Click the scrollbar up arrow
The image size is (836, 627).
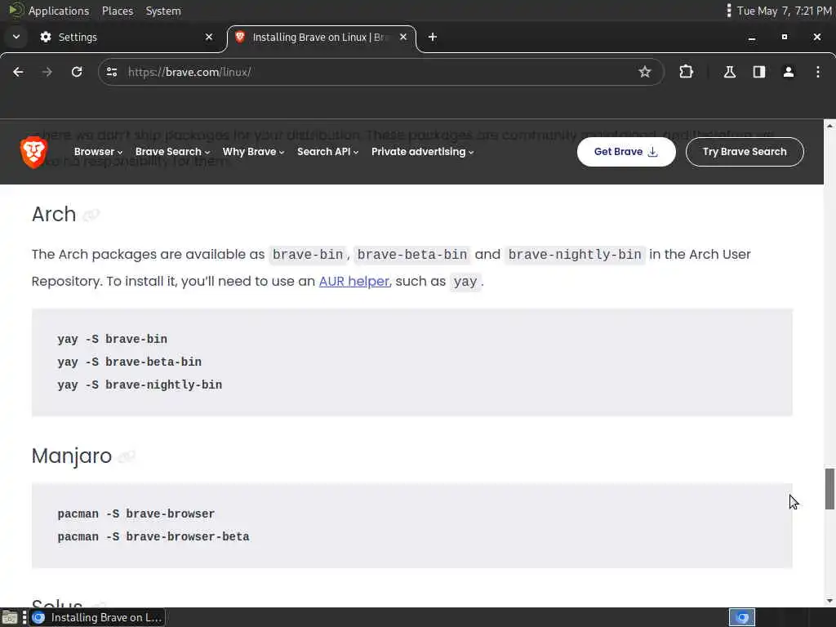(829, 125)
